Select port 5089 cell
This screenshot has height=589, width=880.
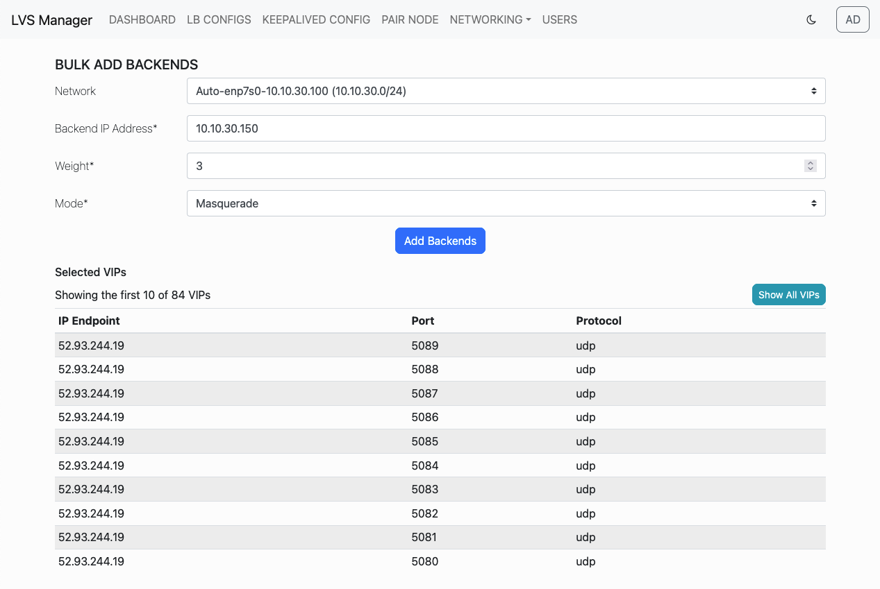coord(425,345)
